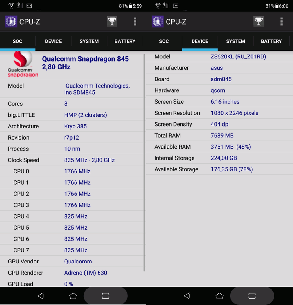Tap the Wi-Fi status icon on left screen
The height and width of the screenshot is (305, 293).
[x=11, y=6]
